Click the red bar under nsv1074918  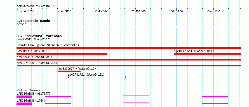129,66
